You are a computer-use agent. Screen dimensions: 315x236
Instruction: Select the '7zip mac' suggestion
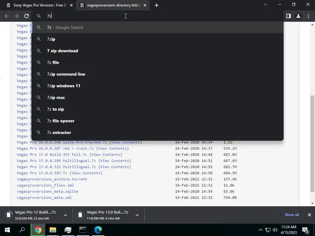(x=157, y=97)
